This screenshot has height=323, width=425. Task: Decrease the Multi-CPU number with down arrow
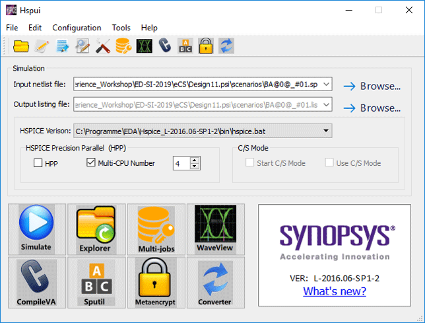[x=194, y=166]
